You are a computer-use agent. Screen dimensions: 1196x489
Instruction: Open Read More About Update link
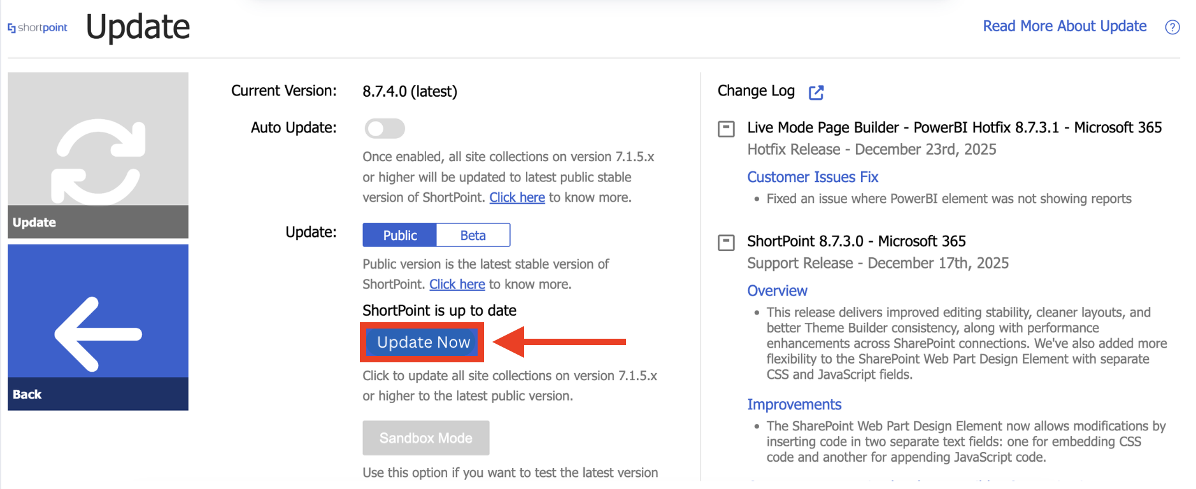[x=1064, y=26]
